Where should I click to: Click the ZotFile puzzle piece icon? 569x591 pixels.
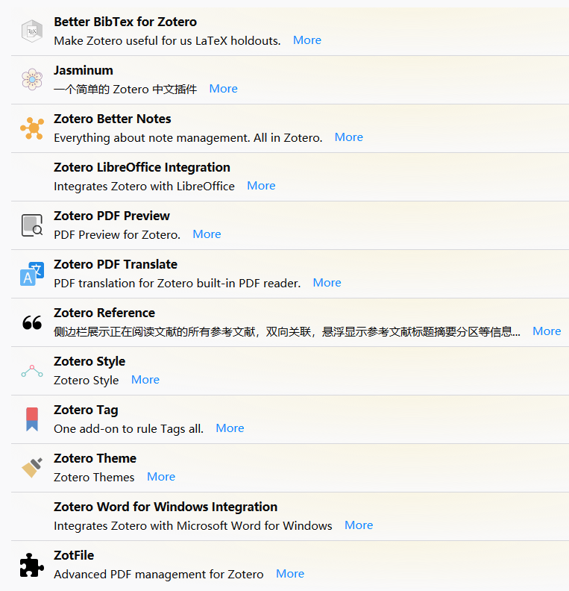click(x=32, y=565)
